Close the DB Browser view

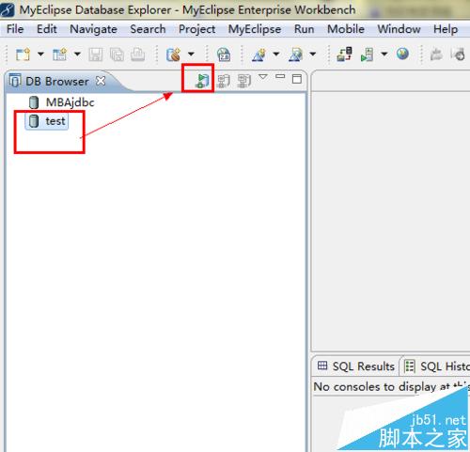(101, 81)
